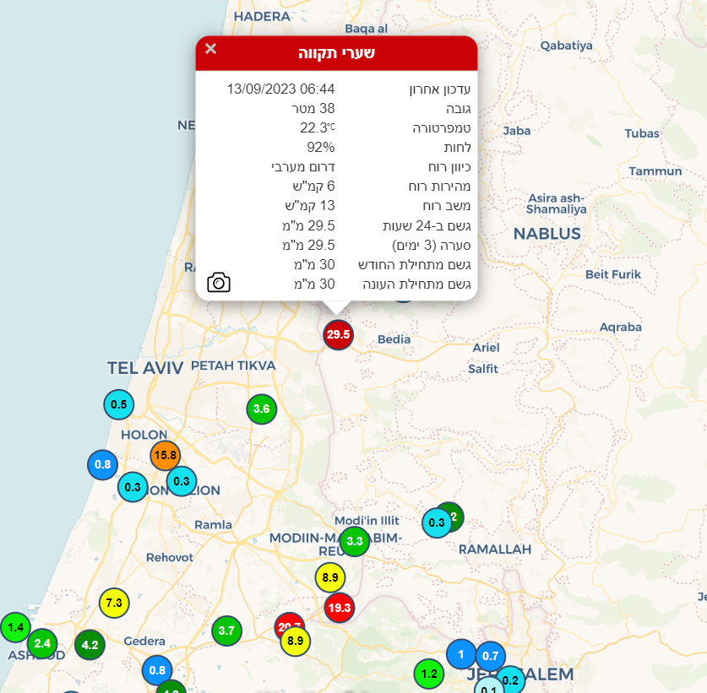707x693 pixels.
Task: Open the green 1.4 marker near Ashdod
Action: tap(15, 626)
